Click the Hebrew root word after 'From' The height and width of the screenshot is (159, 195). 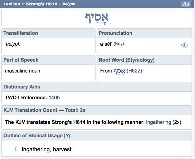click(119, 71)
